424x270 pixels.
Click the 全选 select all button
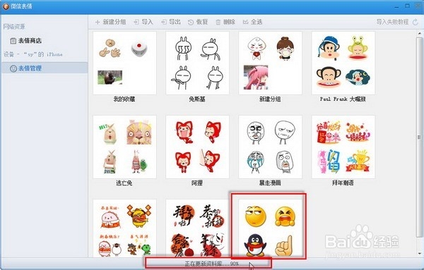pyautogui.click(x=252, y=22)
